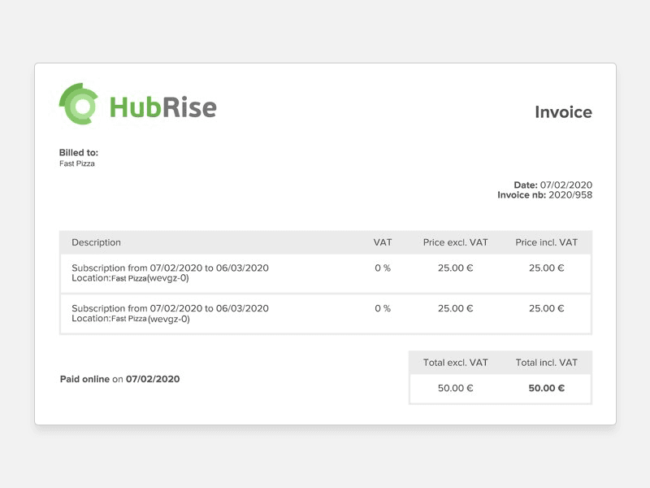This screenshot has height=488, width=650.
Task: Click first row's 25.00 € price excluding VAT
Action: 455,268
